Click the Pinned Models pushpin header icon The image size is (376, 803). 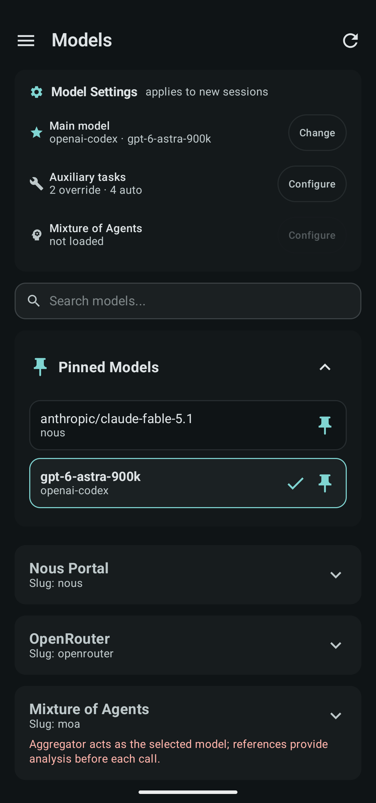40,367
